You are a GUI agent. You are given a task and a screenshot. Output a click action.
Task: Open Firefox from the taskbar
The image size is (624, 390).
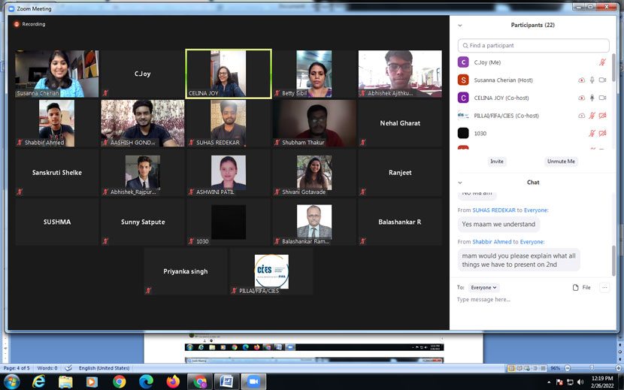[173, 382]
